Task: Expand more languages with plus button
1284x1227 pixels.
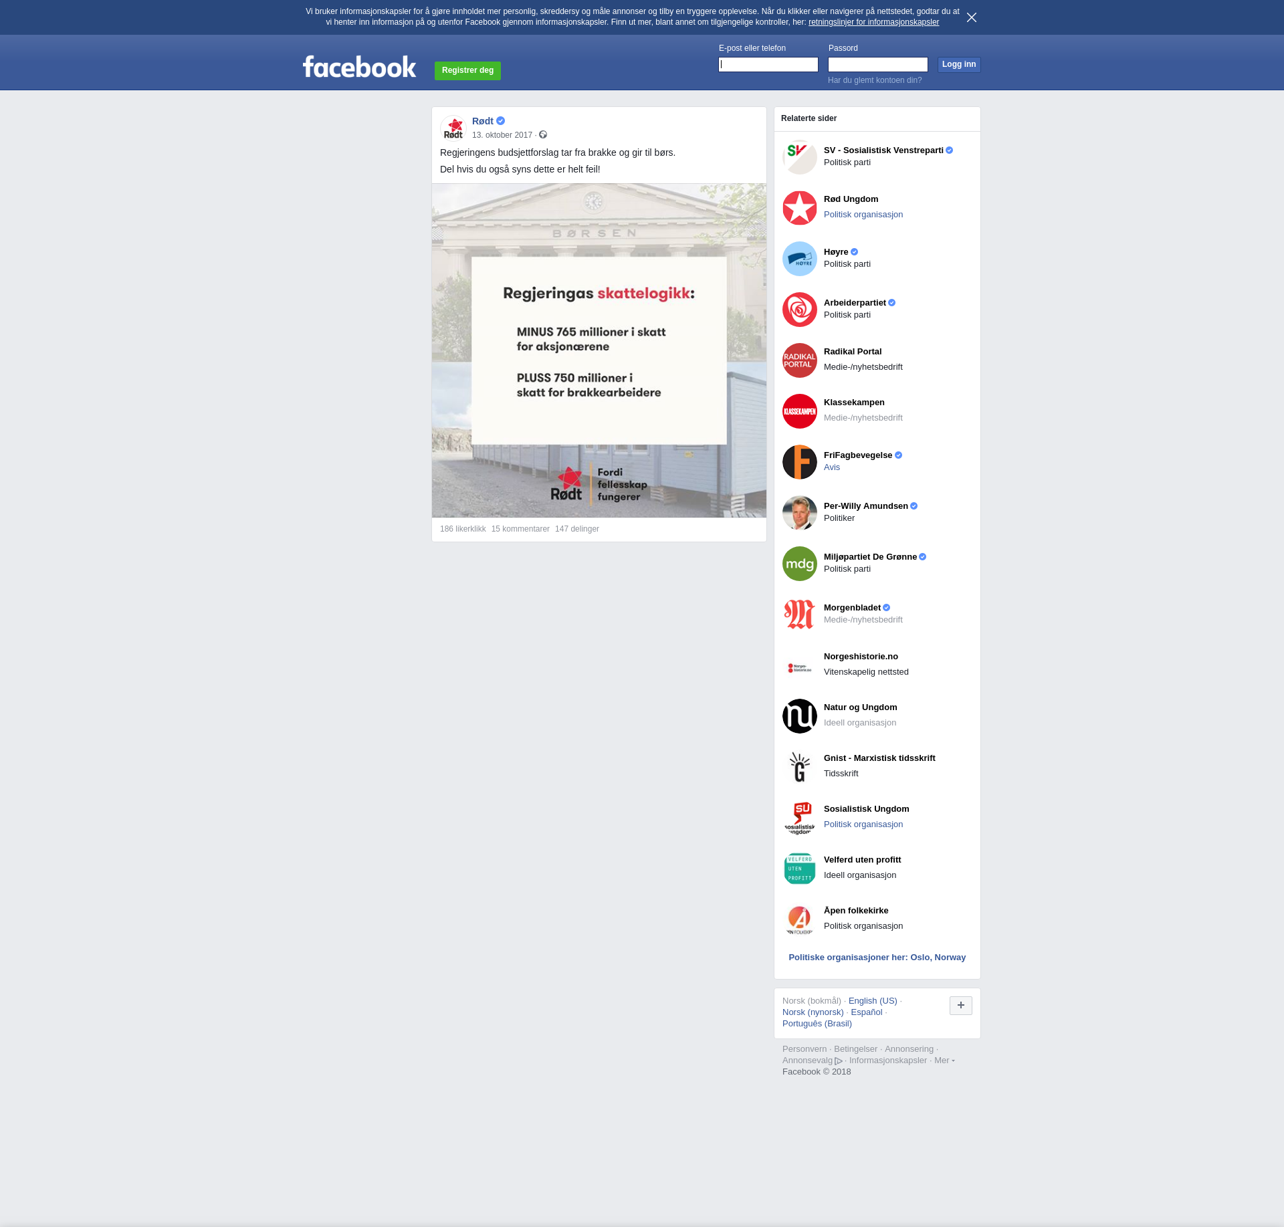Action: pyautogui.click(x=960, y=1005)
